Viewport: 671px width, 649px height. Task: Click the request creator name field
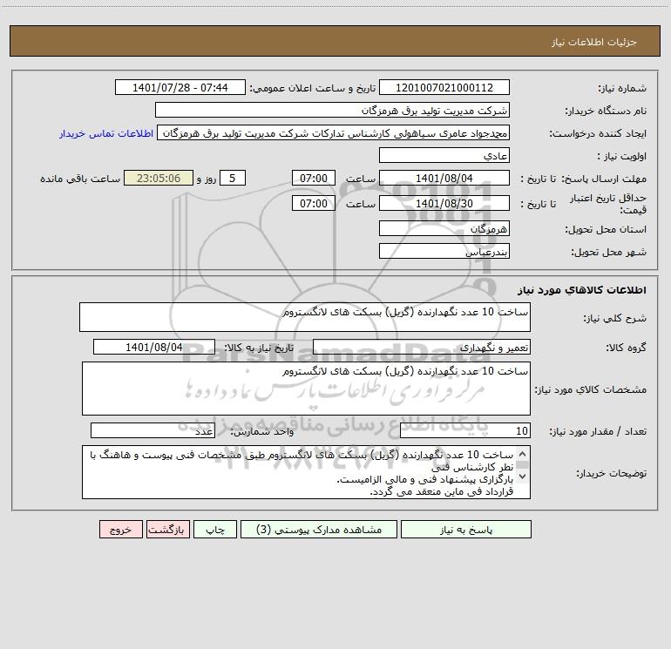point(334,132)
